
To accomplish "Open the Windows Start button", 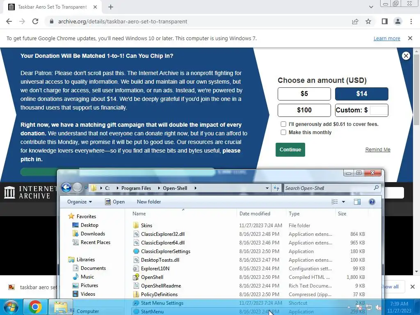I will coord(11,307).
